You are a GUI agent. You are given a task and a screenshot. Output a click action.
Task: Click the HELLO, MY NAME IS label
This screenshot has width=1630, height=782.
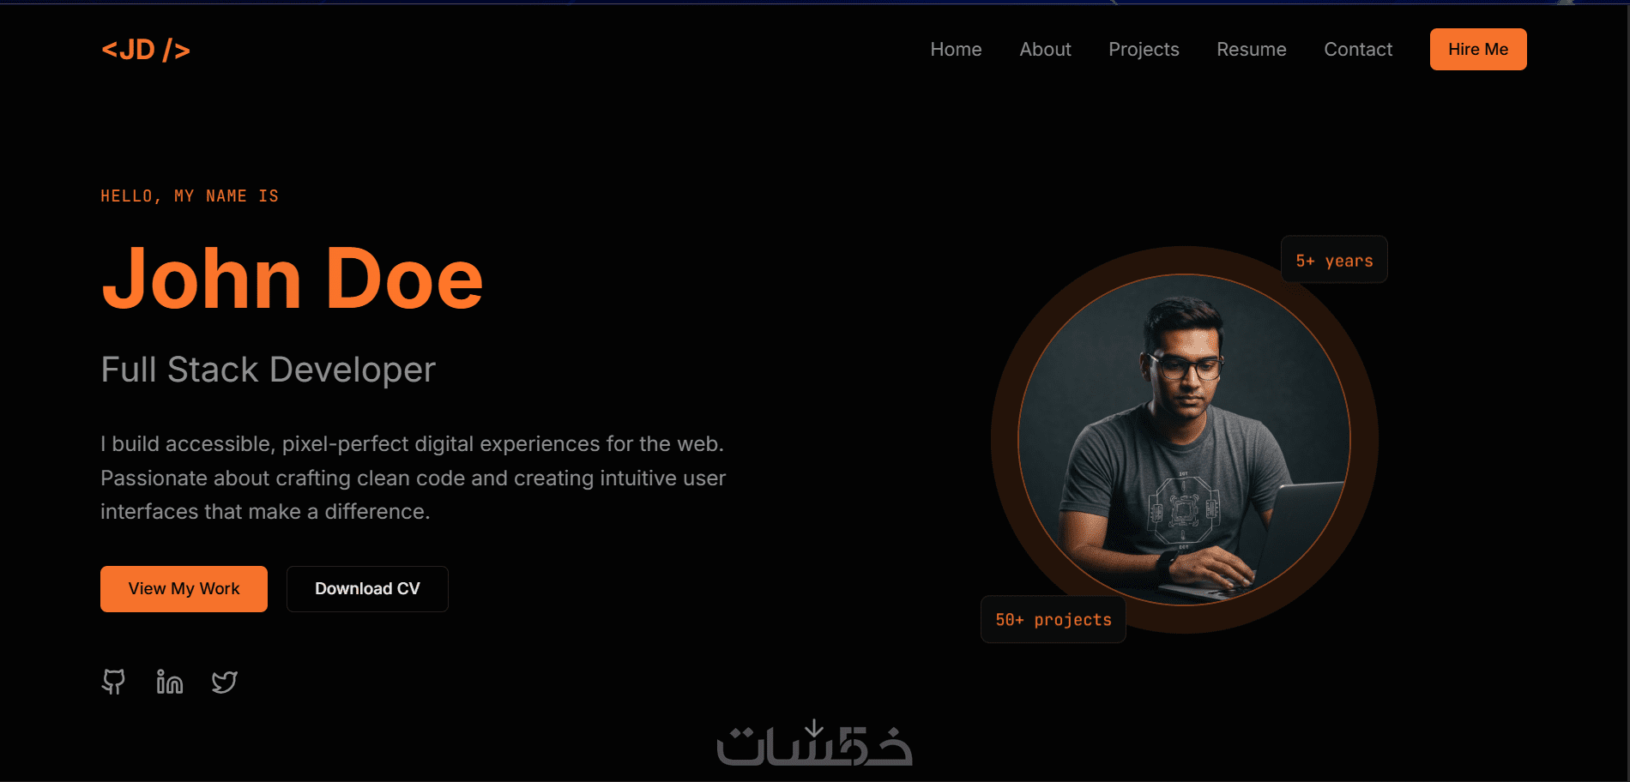pos(190,196)
